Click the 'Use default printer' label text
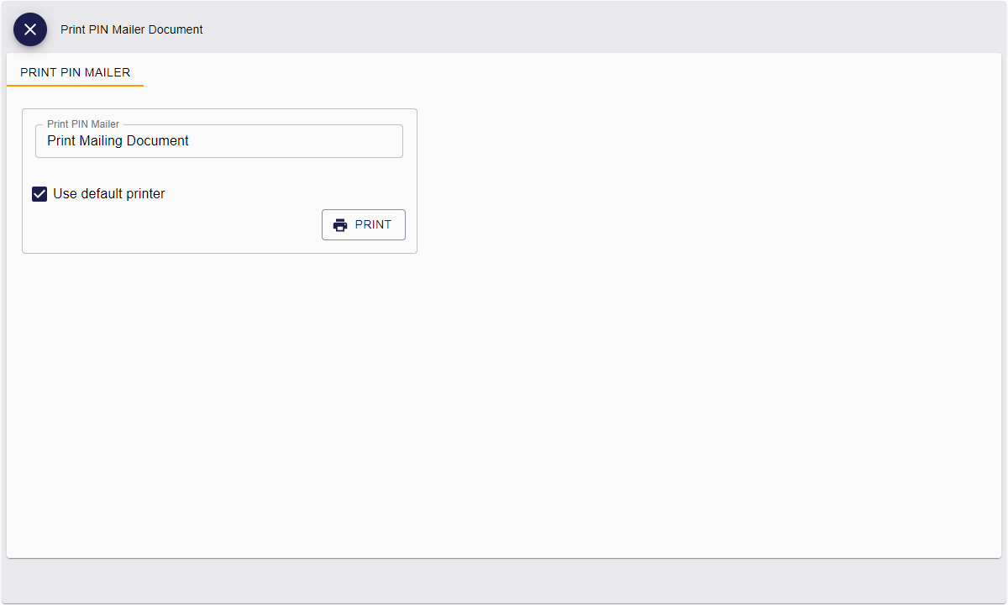The width and height of the screenshot is (1008, 605). pos(109,194)
